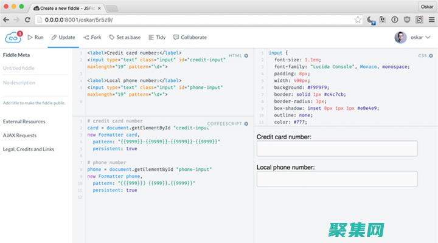Click the info circle extension icon
The image size is (438, 243).
click(395, 20)
